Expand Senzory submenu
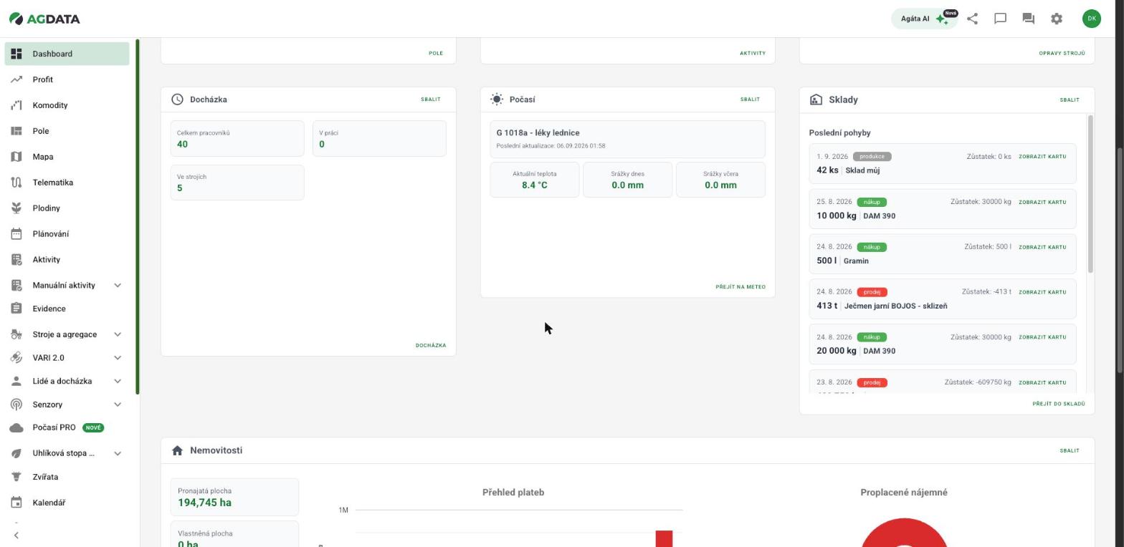Screen dimensions: 1124x547 (x=118, y=405)
